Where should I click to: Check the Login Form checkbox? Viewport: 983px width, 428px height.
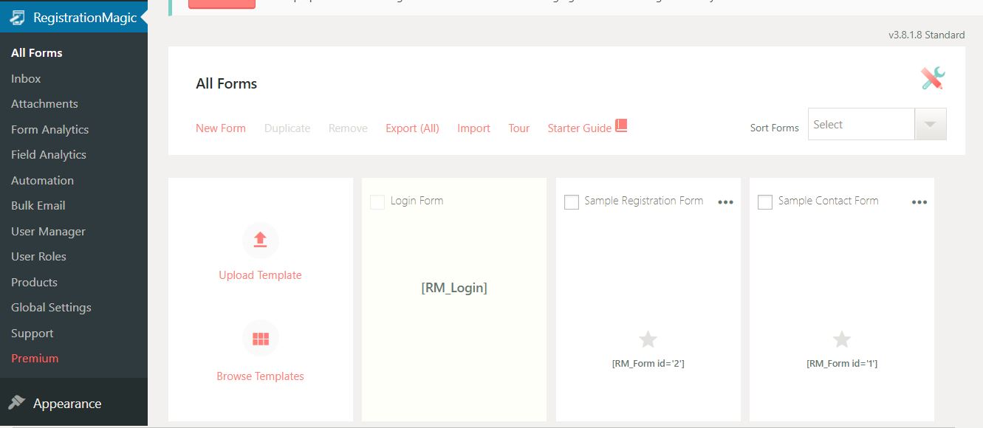[377, 201]
